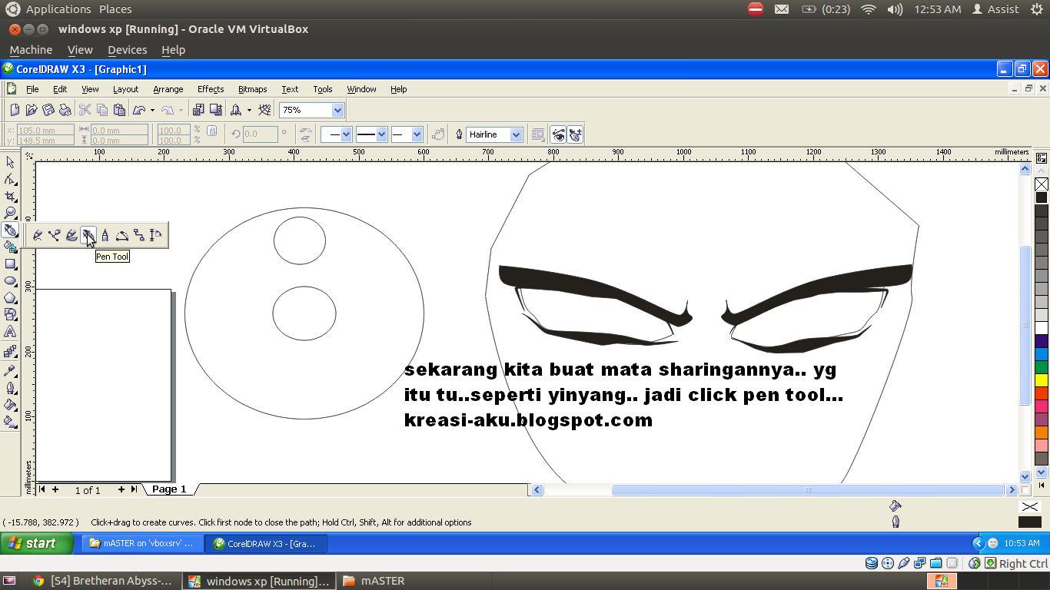Click the Paste icon in toolbar
This screenshot has height=590, width=1050.
pyautogui.click(x=119, y=110)
